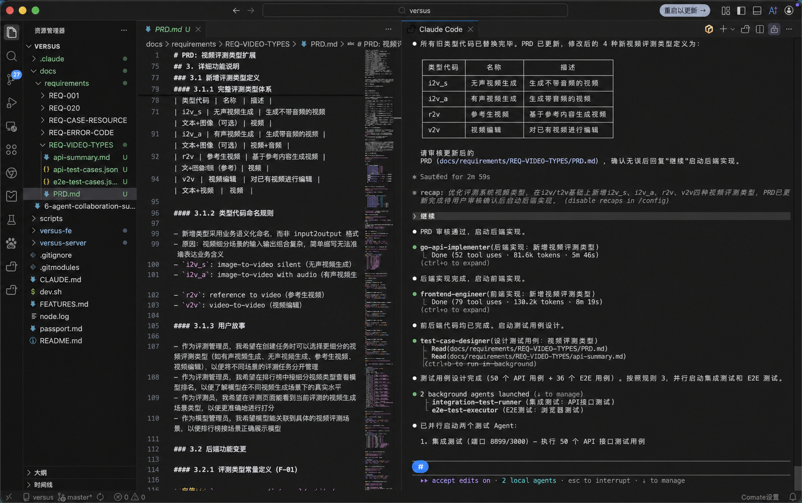Open the Search view in activity bar
Viewport: 802px width, 503px height.
coord(12,56)
